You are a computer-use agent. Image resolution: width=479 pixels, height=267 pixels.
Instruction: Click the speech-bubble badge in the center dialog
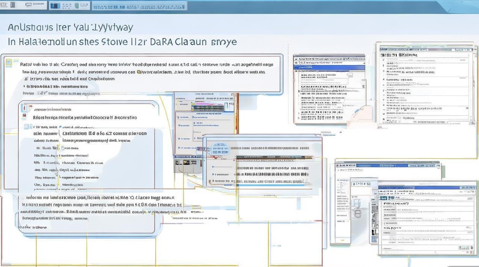(220, 149)
